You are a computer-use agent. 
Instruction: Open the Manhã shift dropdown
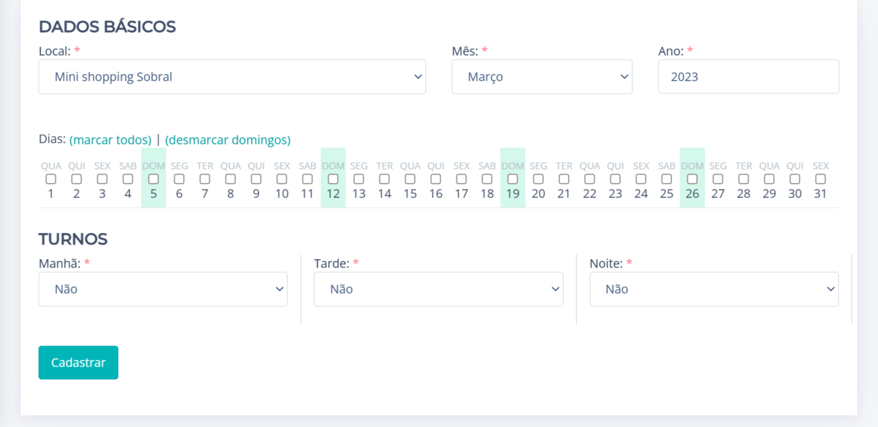162,289
